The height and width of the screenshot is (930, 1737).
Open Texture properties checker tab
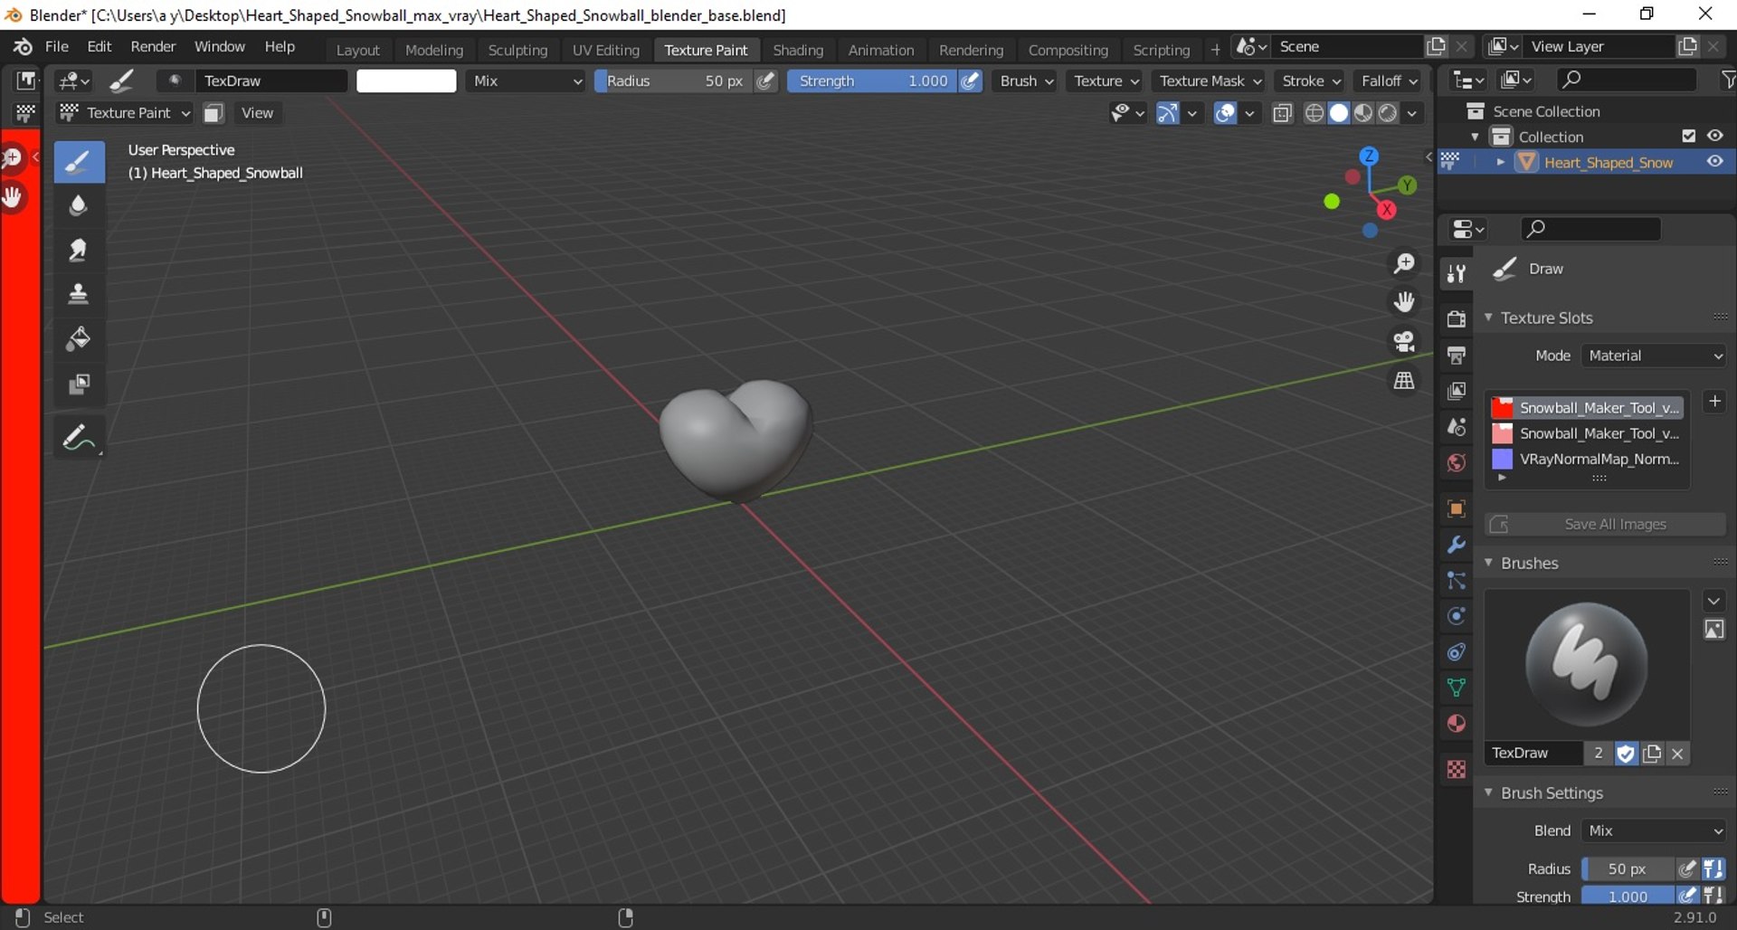pos(1456,769)
